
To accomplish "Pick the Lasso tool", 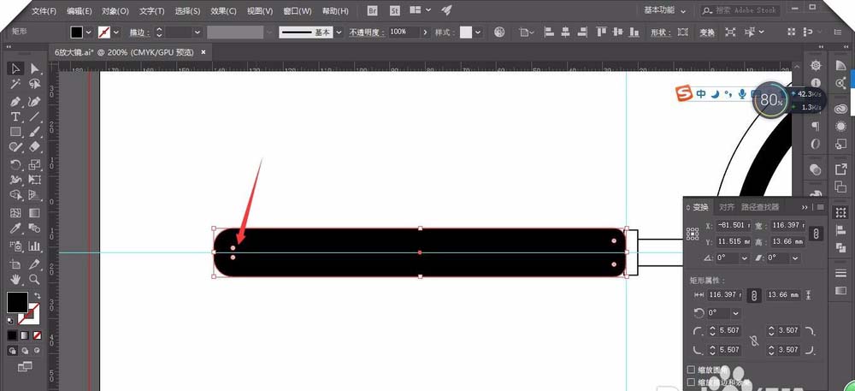I will [34, 85].
